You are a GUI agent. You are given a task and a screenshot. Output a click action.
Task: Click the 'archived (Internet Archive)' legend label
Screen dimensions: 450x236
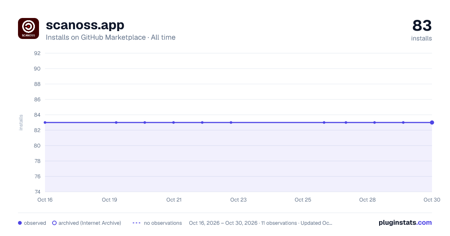(90, 223)
